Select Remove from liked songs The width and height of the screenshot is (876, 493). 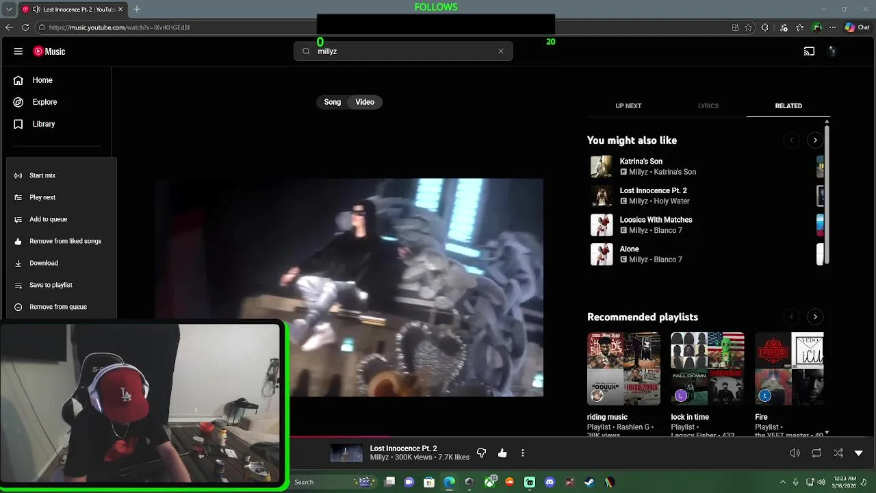pyautogui.click(x=62, y=241)
